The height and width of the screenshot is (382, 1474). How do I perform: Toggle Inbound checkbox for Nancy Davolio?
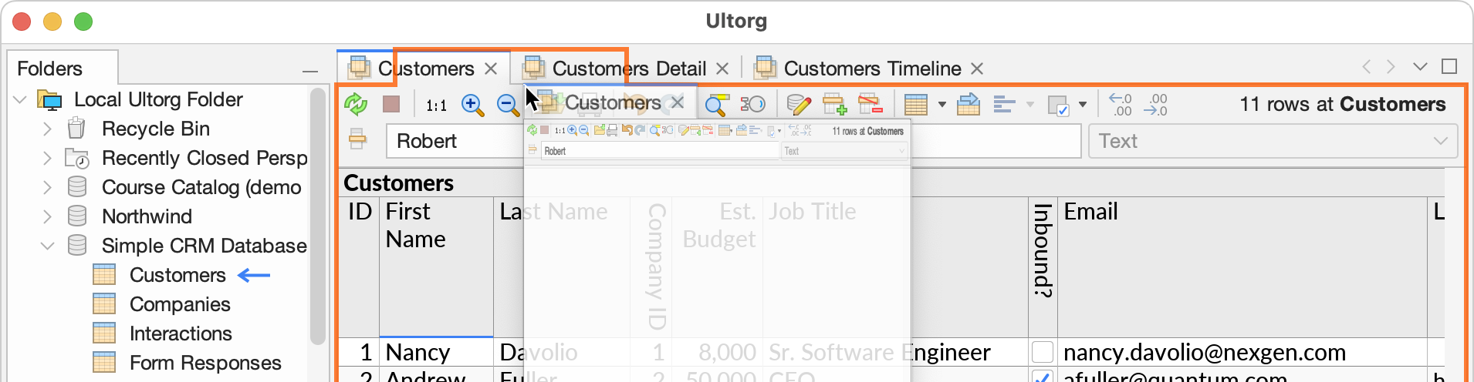(x=1043, y=352)
